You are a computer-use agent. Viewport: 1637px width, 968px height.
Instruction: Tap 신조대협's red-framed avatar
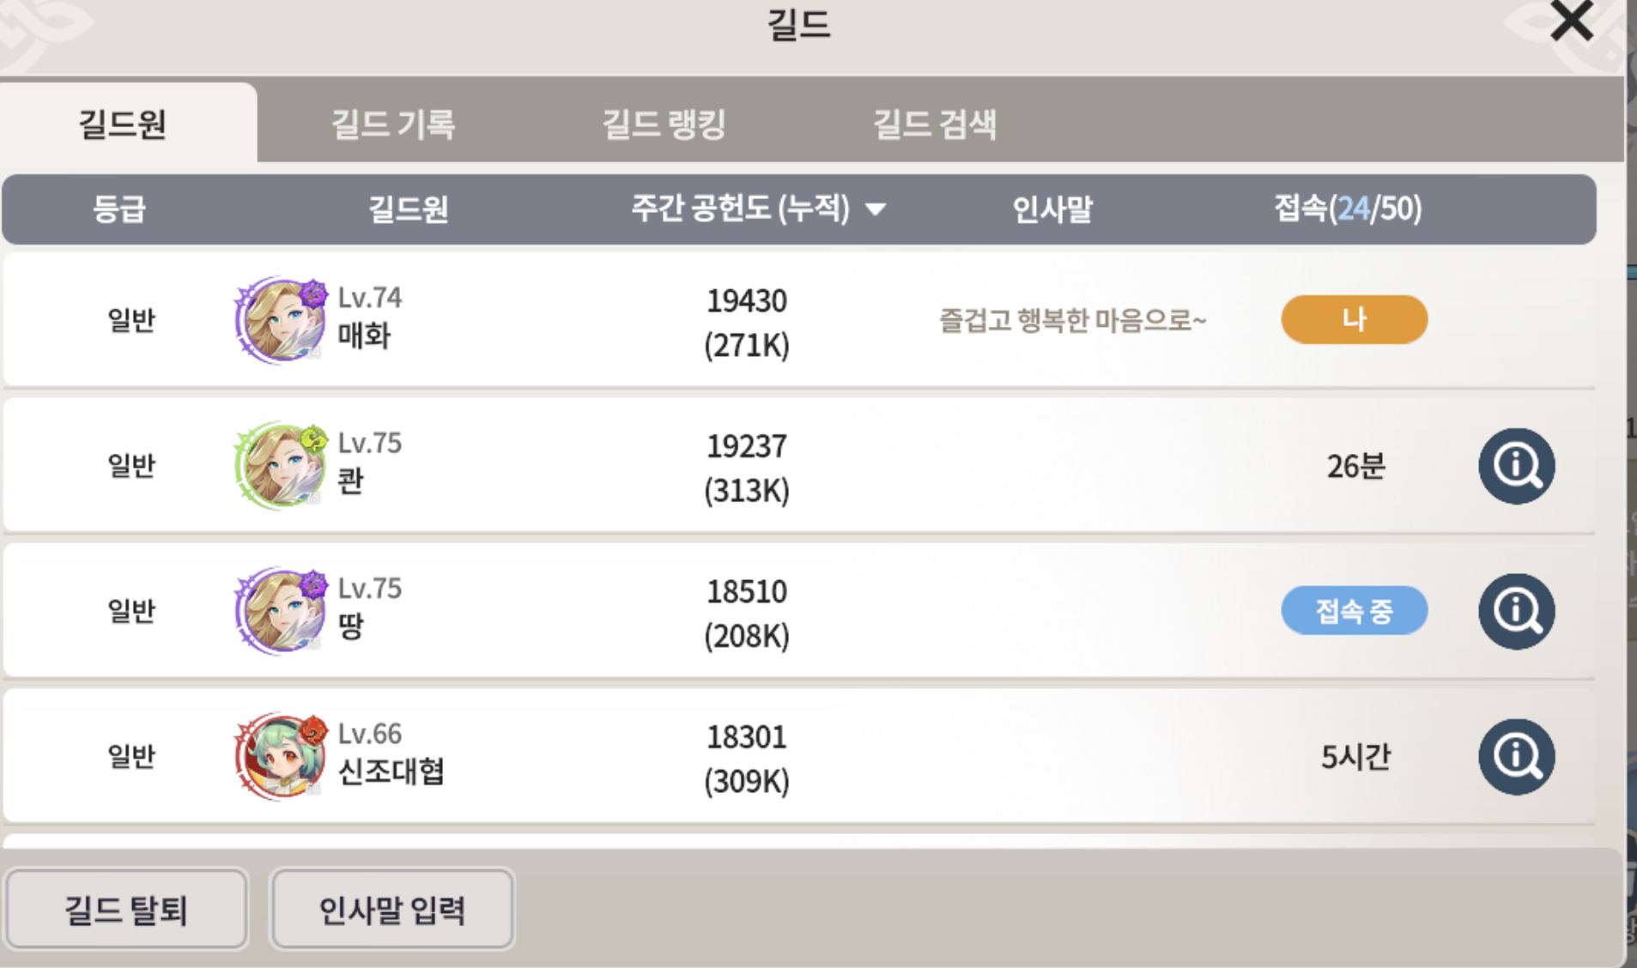click(282, 756)
